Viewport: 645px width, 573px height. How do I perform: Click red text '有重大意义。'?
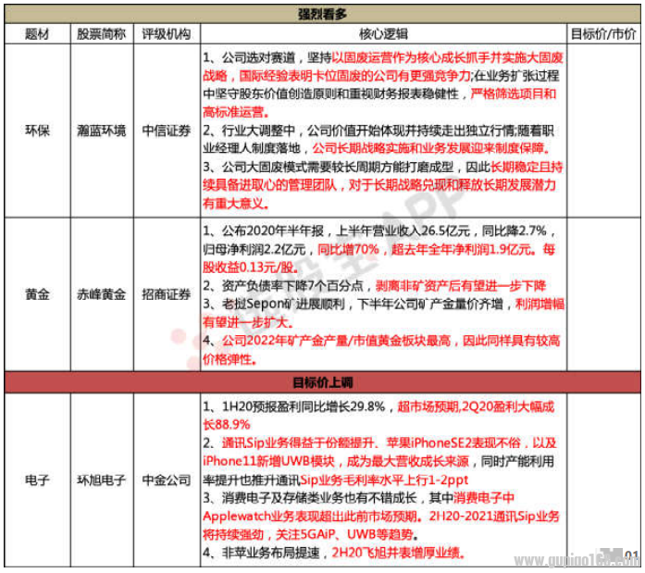click(236, 203)
